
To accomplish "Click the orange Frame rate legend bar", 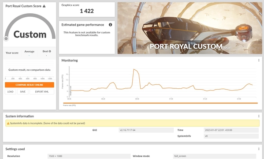I will point(160,103).
